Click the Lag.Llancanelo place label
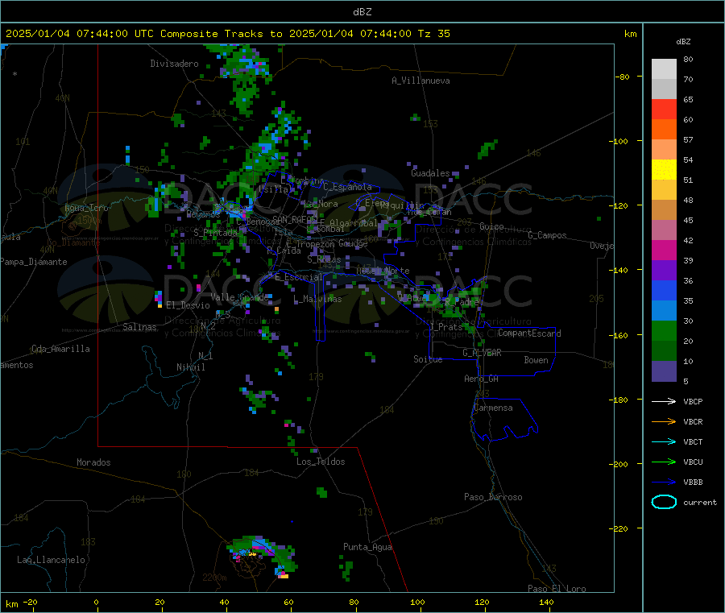Viewport: 725px width, 613px height. pyautogui.click(x=51, y=560)
